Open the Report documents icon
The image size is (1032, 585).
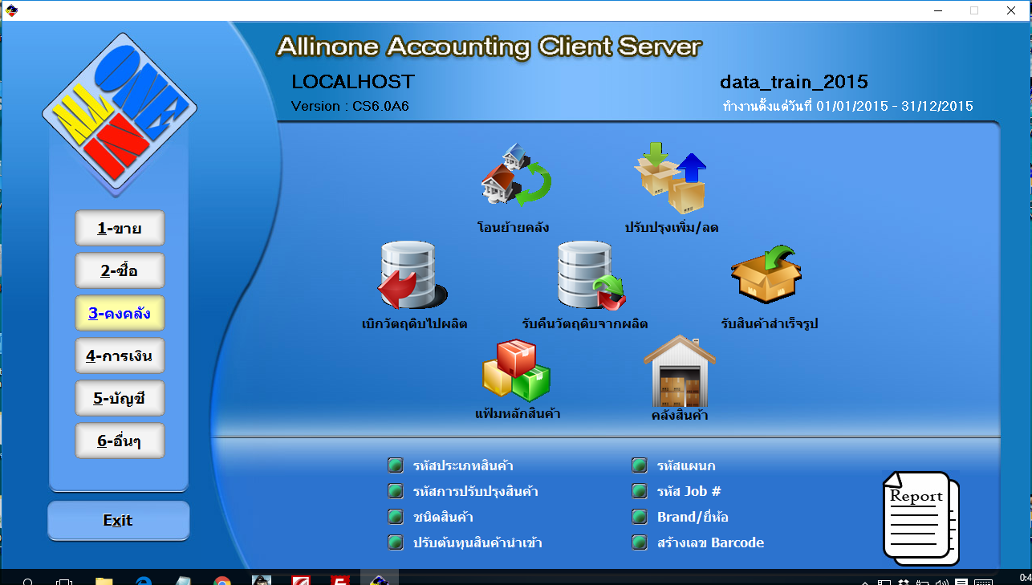(920, 518)
